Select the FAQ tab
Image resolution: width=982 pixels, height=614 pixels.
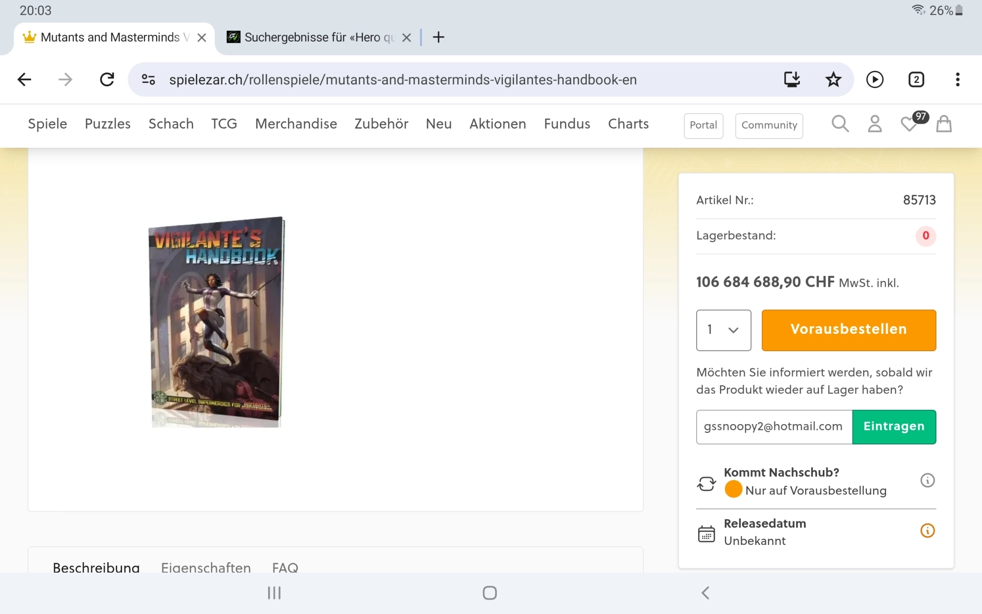(285, 567)
